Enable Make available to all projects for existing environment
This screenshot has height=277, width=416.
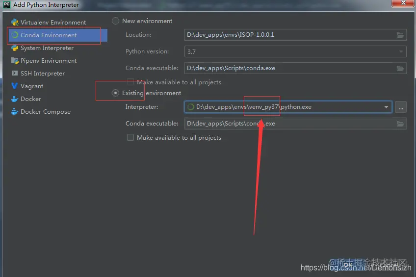coord(130,137)
